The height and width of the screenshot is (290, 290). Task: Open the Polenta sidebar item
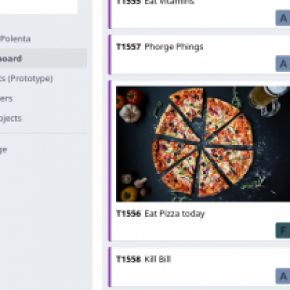click(15, 38)
